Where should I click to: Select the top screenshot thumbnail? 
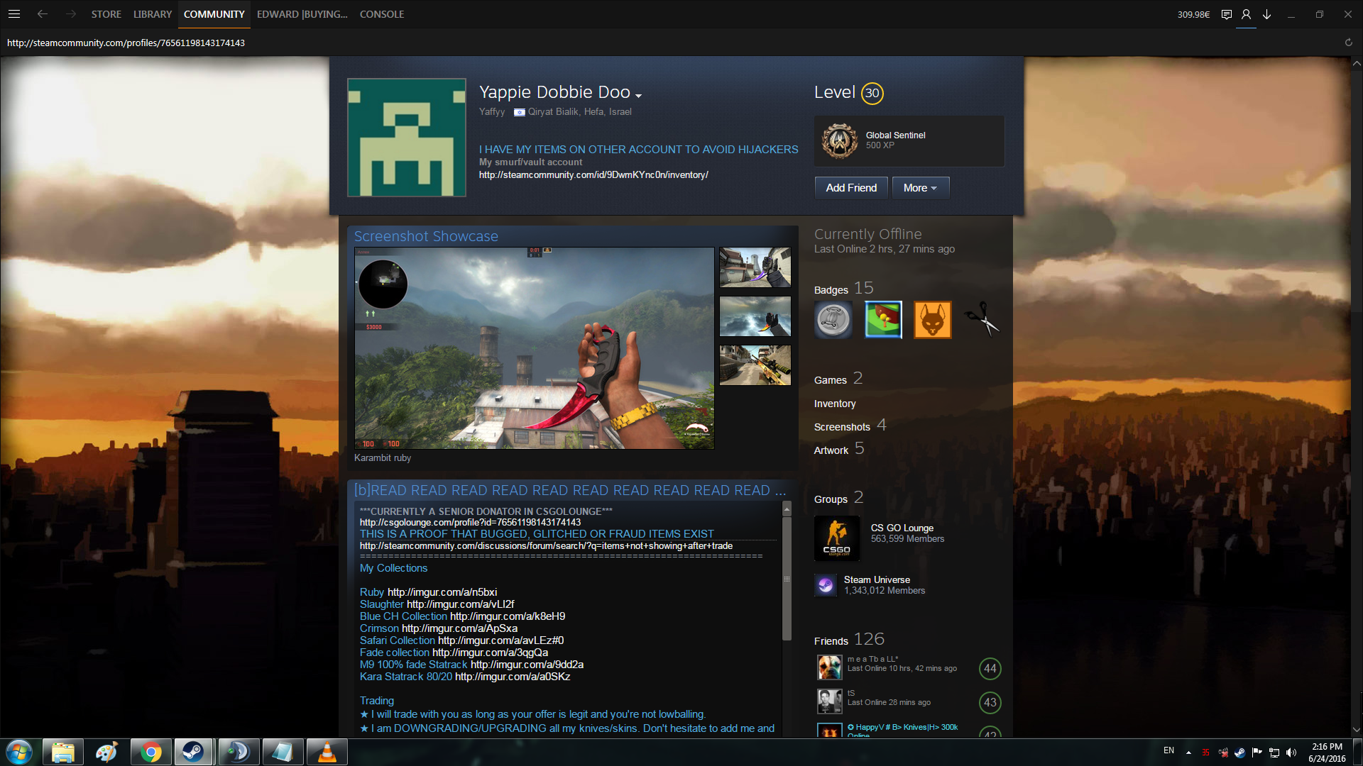pos(755,267)
